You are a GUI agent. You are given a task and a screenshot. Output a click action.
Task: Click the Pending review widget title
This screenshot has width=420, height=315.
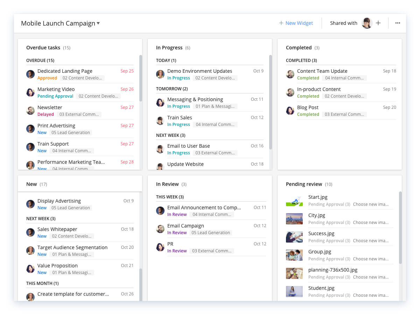(x=304, y=184)
